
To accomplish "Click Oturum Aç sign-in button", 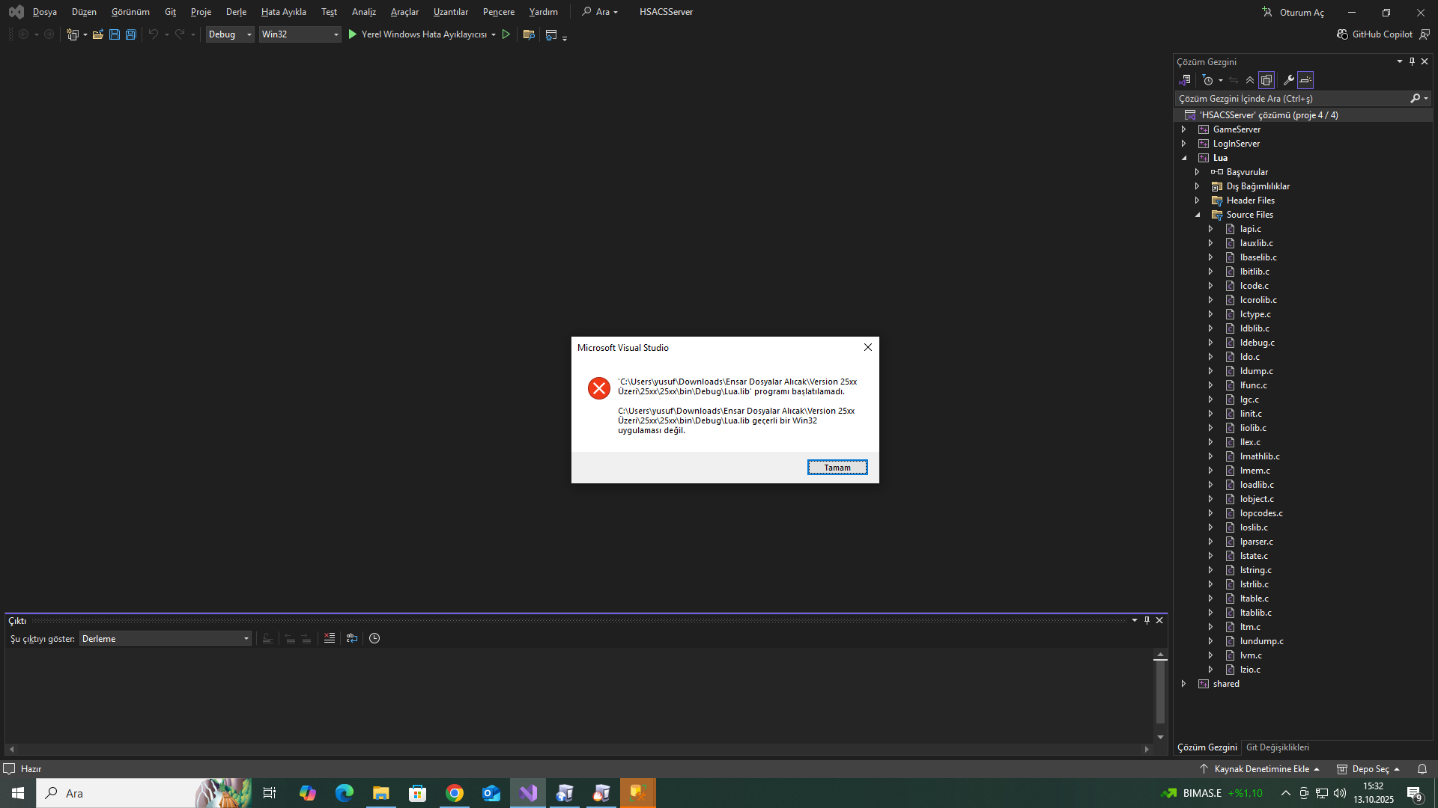I will coord(1293,12).
